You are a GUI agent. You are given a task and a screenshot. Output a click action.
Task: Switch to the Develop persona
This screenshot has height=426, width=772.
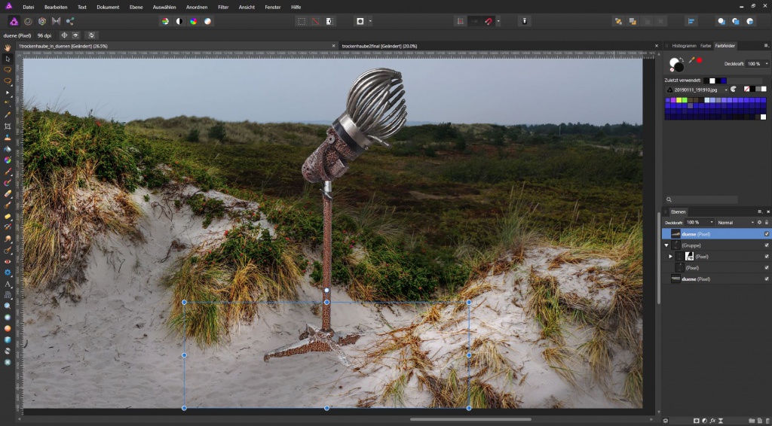point(42,21)
